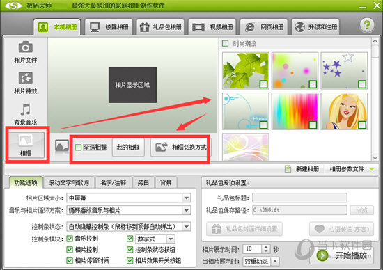
Task: Uncheck the 音乐控制 checkbox
Action: coord(70,239)
